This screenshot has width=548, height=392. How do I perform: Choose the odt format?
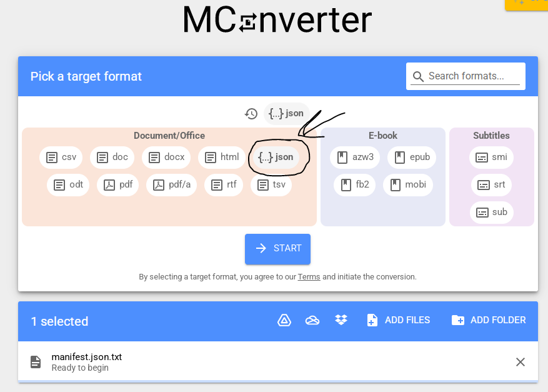(68, 184)
